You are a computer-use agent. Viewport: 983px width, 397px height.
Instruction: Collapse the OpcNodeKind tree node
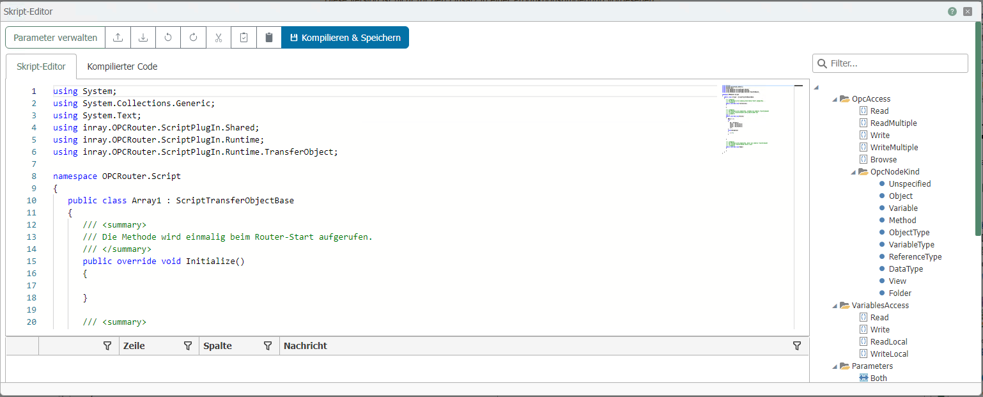click(853, 172)
